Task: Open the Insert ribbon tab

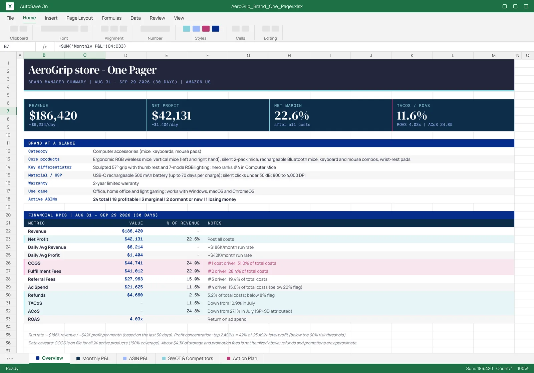Action: click(x=51, y=18)
